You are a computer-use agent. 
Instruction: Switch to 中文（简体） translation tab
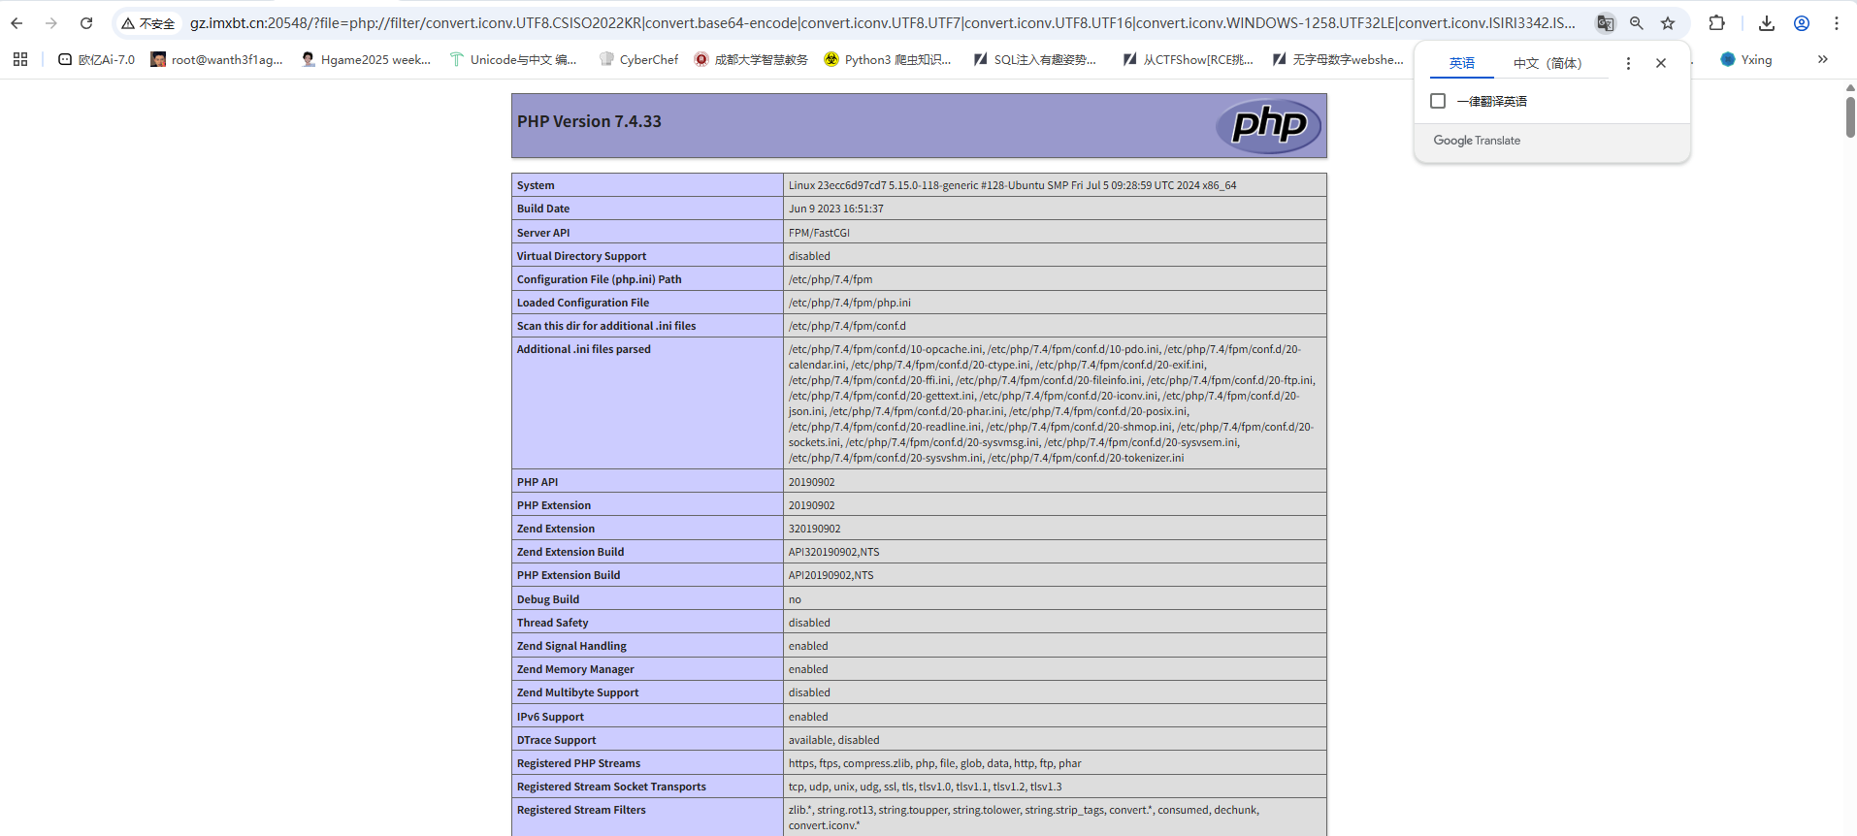pyautogui.click(x=1547, y=63)
